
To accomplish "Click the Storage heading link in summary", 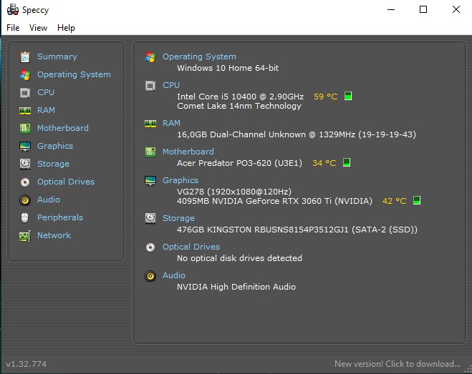I will tap(178, 218).
